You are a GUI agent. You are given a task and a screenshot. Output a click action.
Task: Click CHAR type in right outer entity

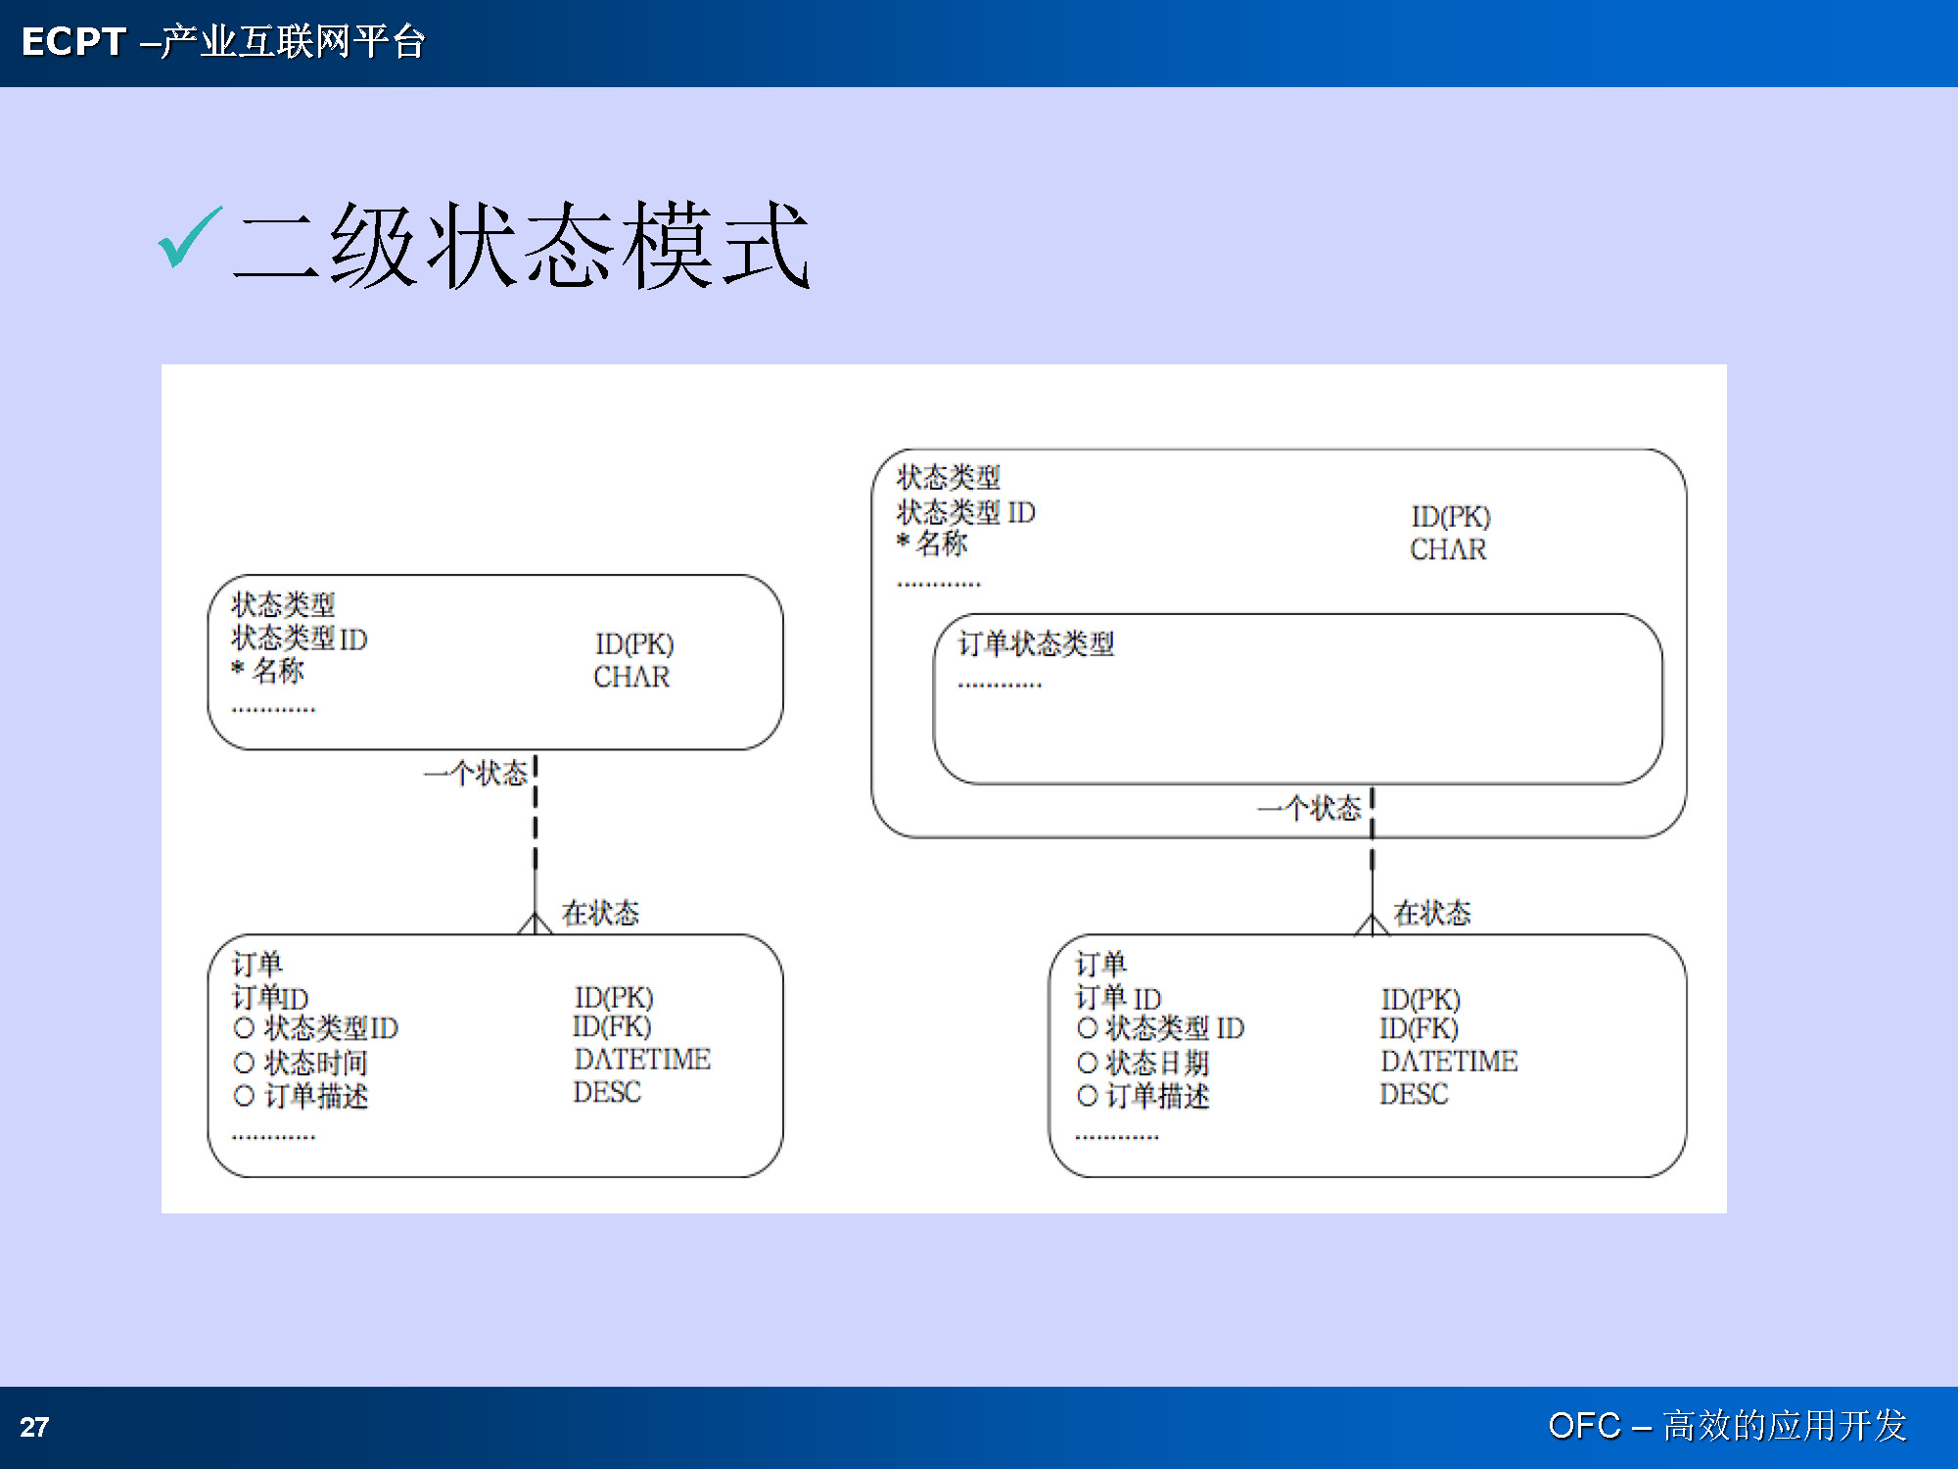1448,549
